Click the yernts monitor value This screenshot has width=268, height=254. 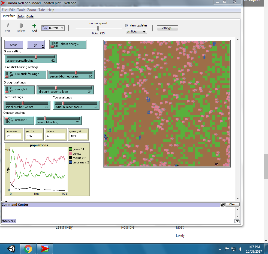tap(33, 136)
